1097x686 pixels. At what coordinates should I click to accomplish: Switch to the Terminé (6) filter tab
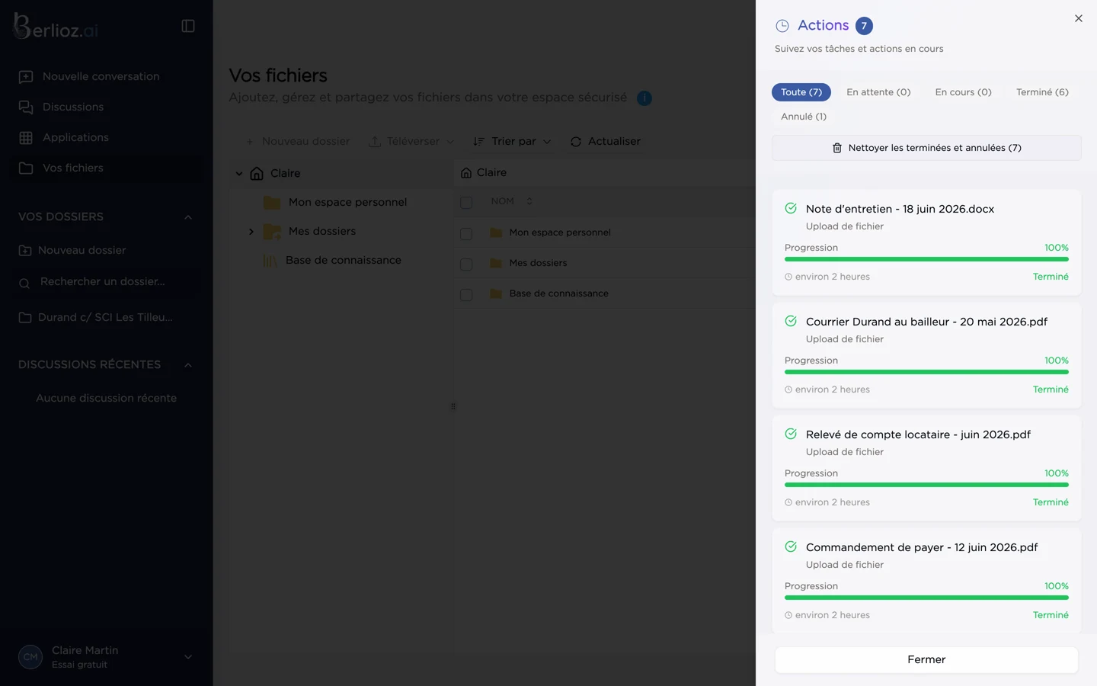1042,92
